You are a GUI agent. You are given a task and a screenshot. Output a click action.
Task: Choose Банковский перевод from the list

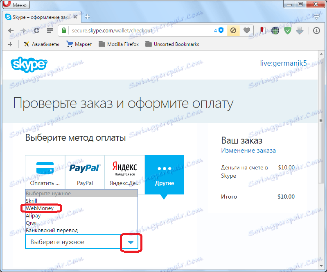(81, 230)
